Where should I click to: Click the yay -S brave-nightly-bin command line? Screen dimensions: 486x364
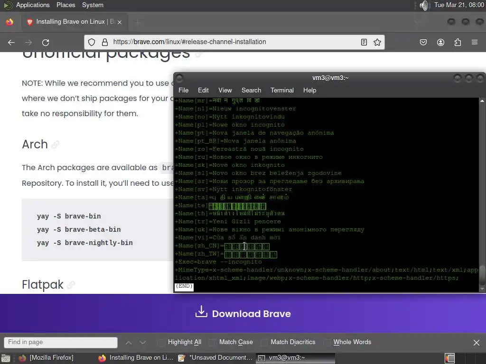point(84,243)
